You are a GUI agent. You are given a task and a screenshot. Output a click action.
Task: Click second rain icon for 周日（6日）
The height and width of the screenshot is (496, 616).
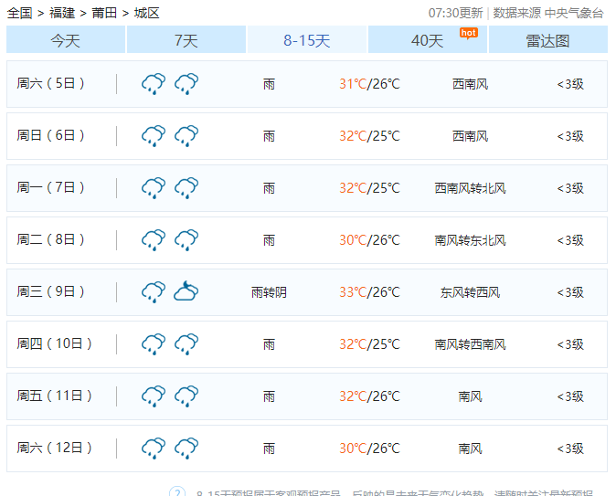[x=186, y=136]
